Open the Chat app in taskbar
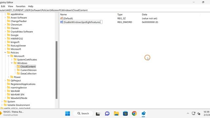The image size is (210, 118). click(107, 113)
